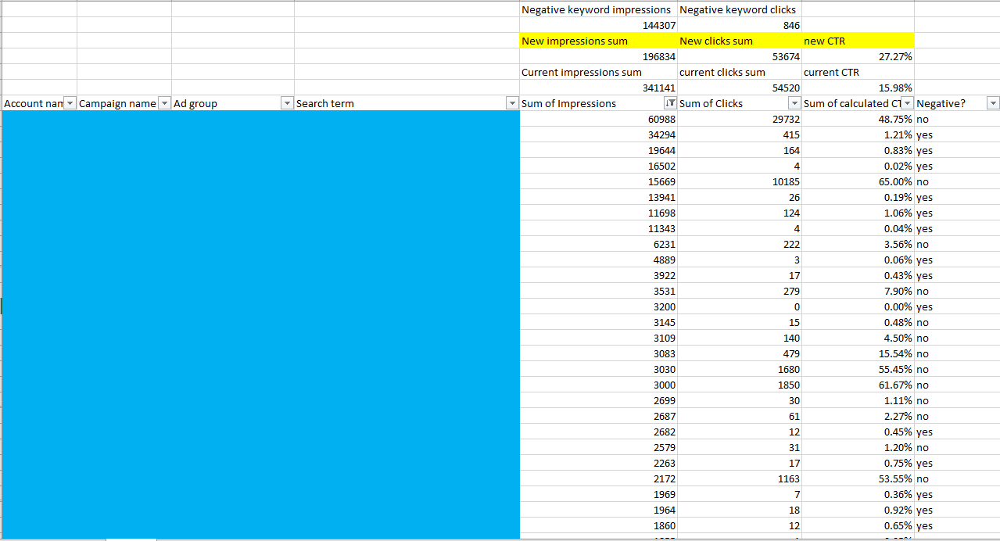Select the yellow New clicks sum cell

point(739,41)
